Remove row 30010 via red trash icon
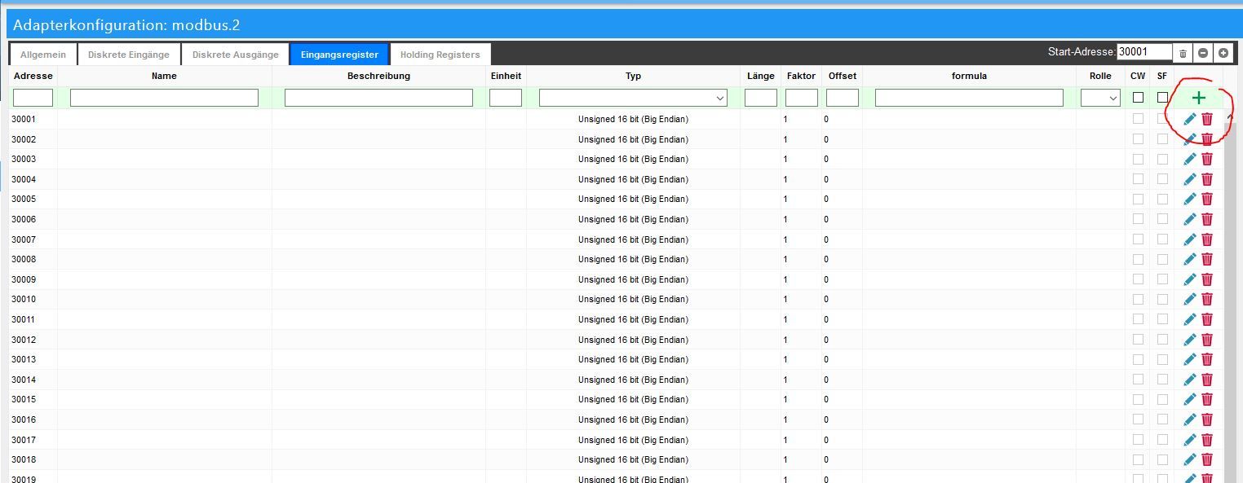This screenshot has height=483, width=1243. (1207, 299)
